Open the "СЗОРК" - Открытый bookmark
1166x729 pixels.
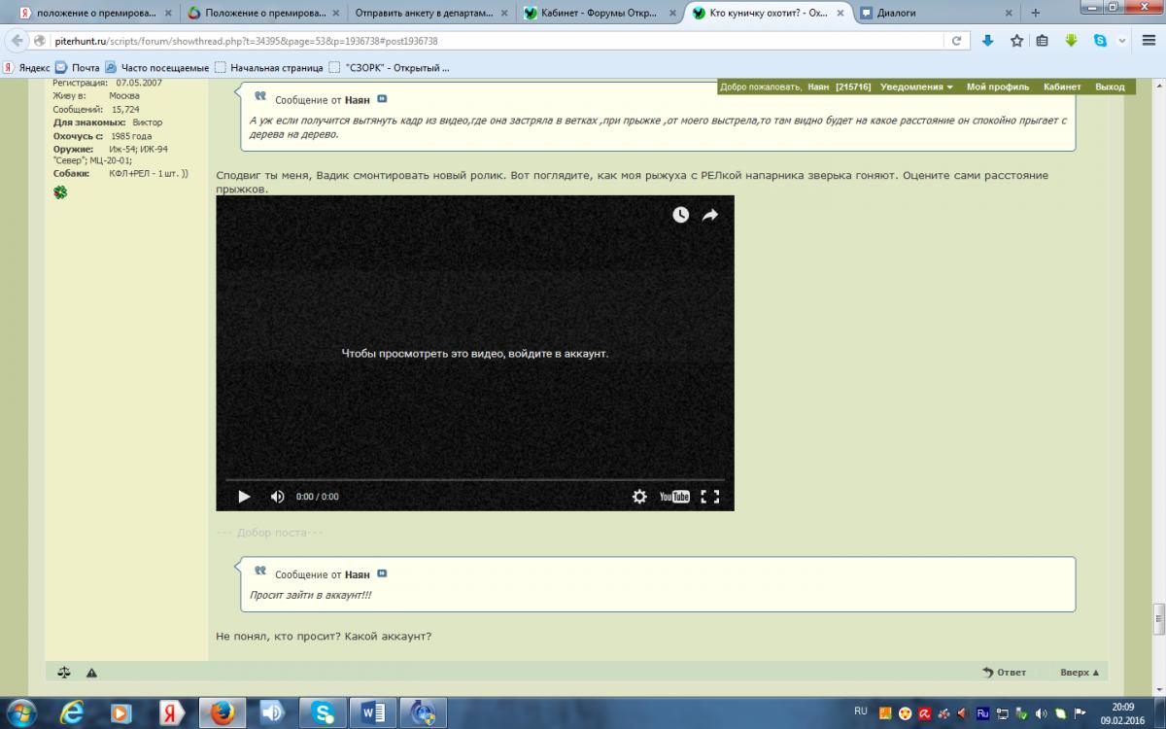389,68
